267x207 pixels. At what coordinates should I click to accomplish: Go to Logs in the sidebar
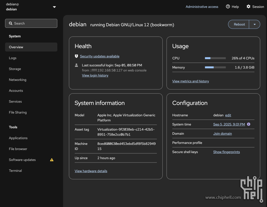pyautogui.click(x=31, y=58)
